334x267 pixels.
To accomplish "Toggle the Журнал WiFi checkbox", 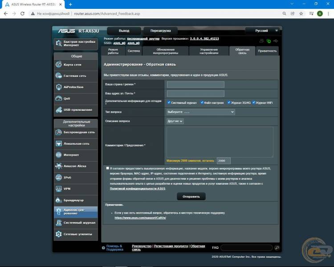I will (253, 102).
